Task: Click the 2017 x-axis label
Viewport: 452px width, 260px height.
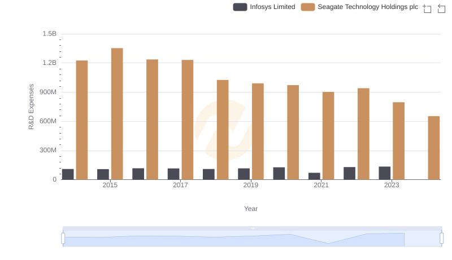Action: (x=180, y=185)
